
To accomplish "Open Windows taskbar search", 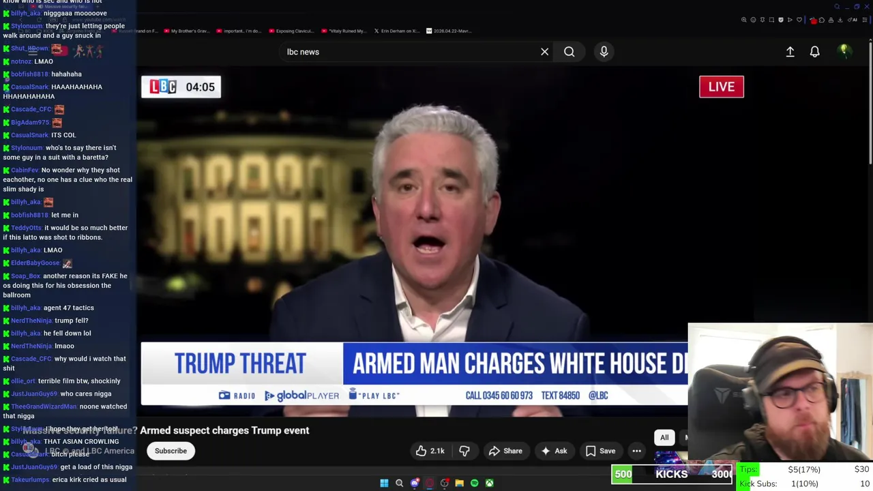I will (399, 483).
